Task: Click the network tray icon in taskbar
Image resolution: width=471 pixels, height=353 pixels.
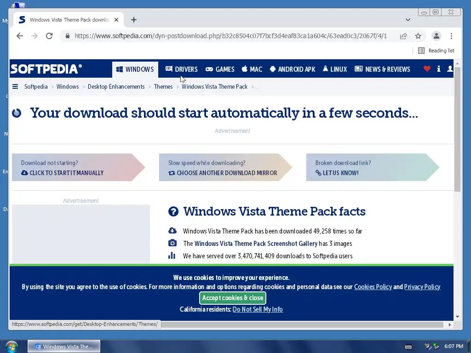Action: pos(436,347)
